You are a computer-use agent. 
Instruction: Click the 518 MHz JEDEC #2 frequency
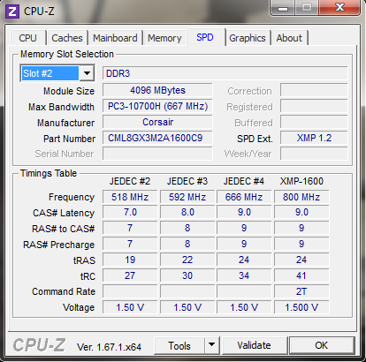click(130, 197)
